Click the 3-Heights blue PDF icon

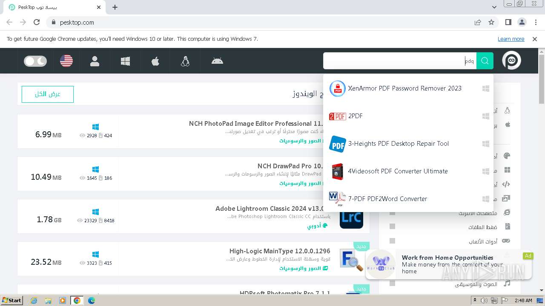click(338, 144)
